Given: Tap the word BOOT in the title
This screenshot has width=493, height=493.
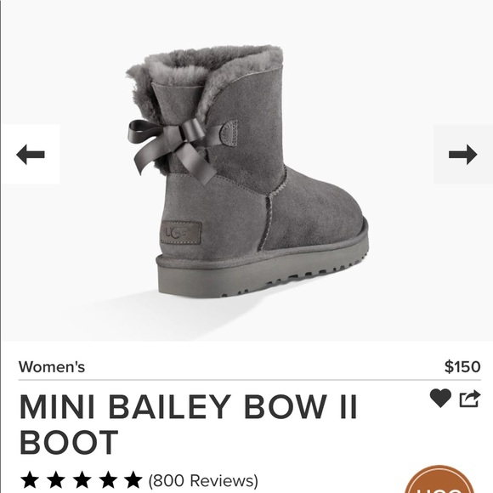Looking at the screenshot, I should (x=69, y=442).
